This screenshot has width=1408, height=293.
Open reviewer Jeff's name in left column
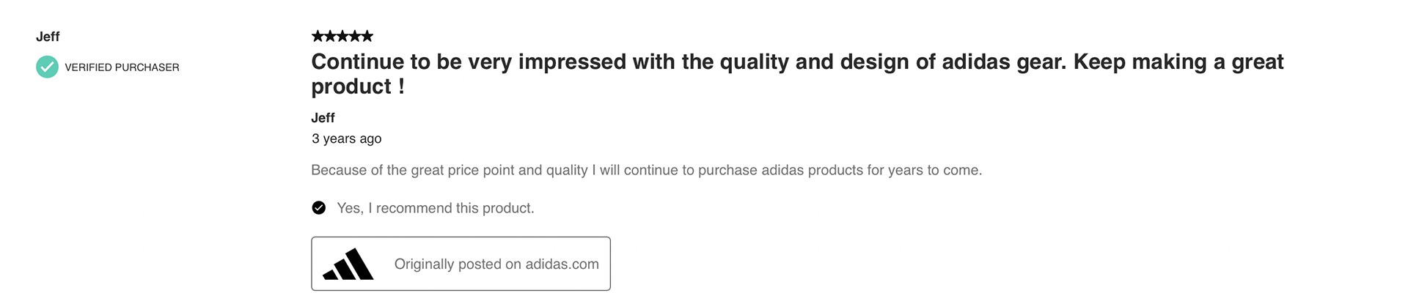click(48, 37)
